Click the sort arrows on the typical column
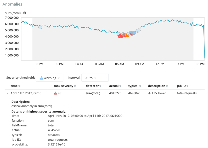This screenshot has height=148, width=208. [x=140, y=86]
